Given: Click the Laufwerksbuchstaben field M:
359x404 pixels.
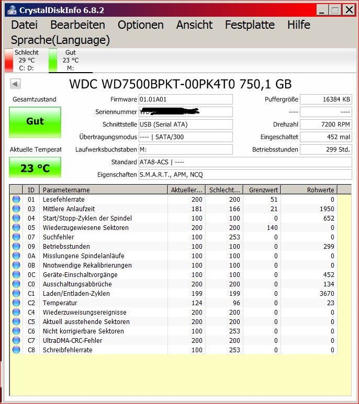Looking at the screenshot, I should (x=186, y=149).
